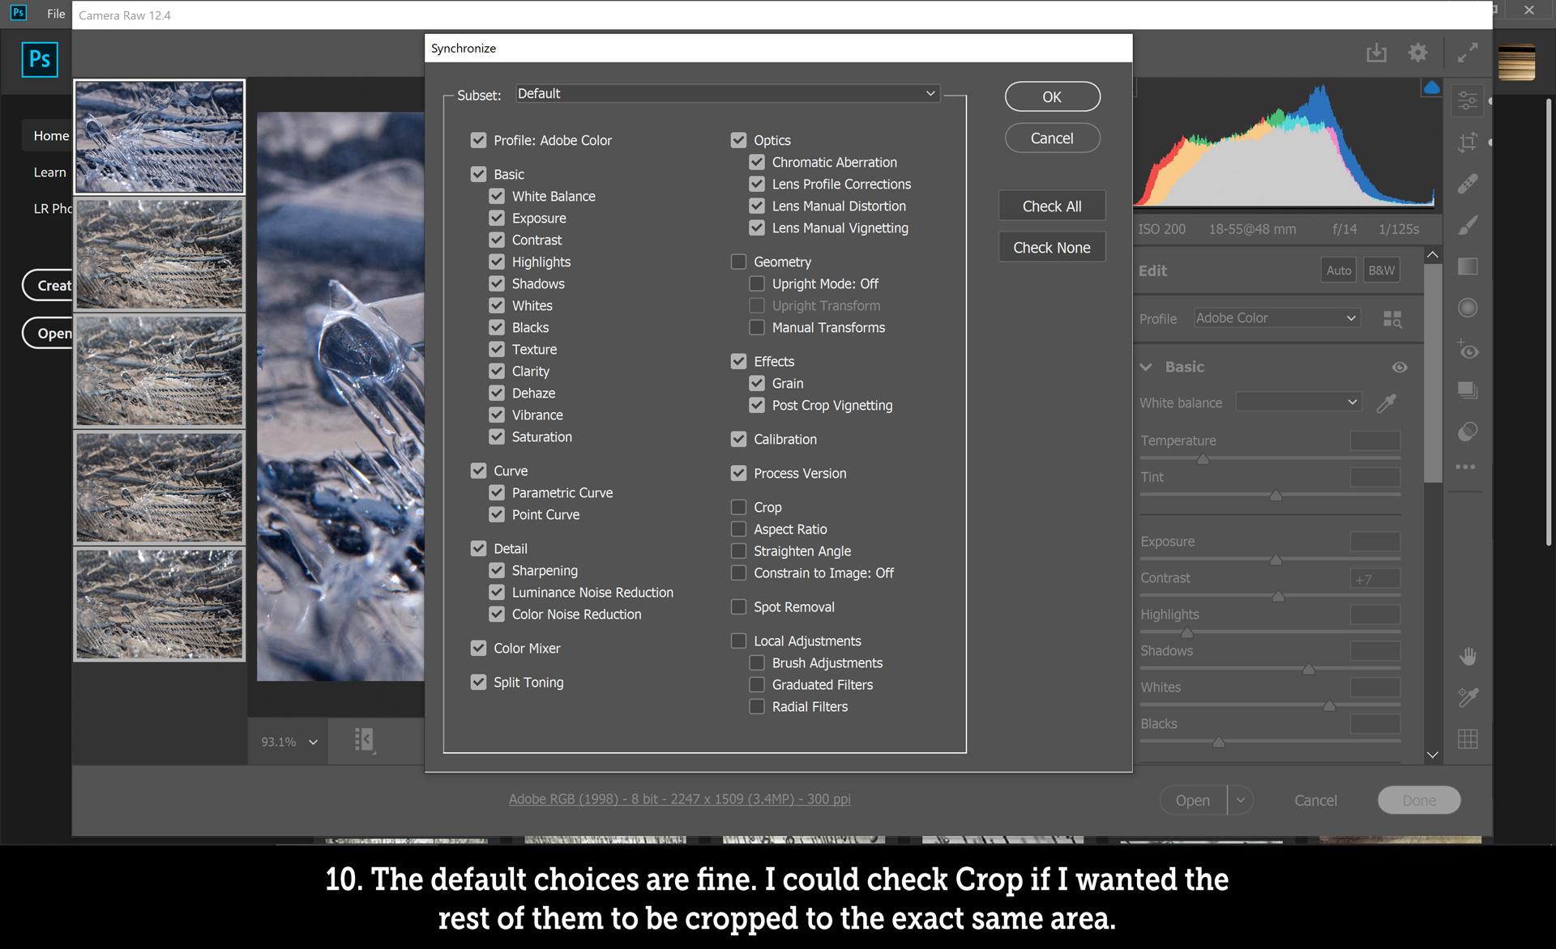Viewport: 1556px width, 949px height.
Task: Toggle the Local Adjustments checkbox off
Action: tap(738, 640)
